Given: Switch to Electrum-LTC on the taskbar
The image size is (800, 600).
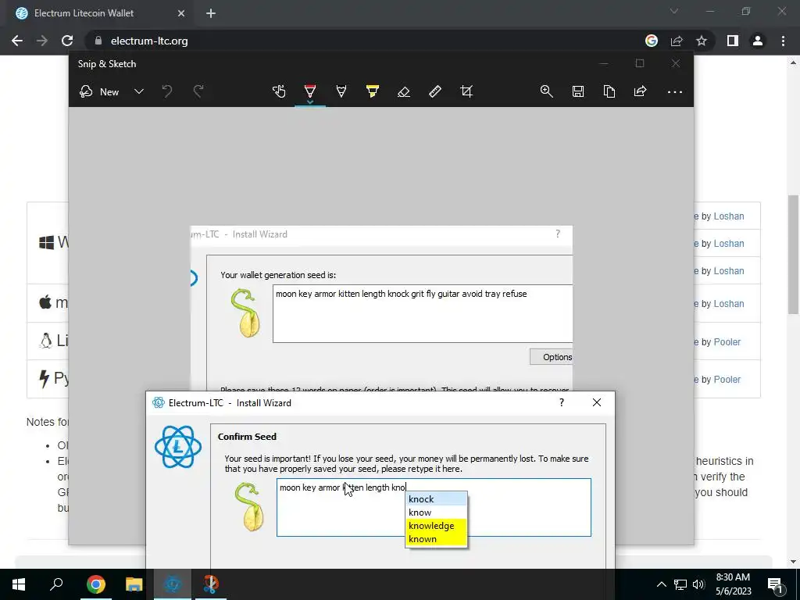Looking at the screenshot, I should click(x=173, y=584).
